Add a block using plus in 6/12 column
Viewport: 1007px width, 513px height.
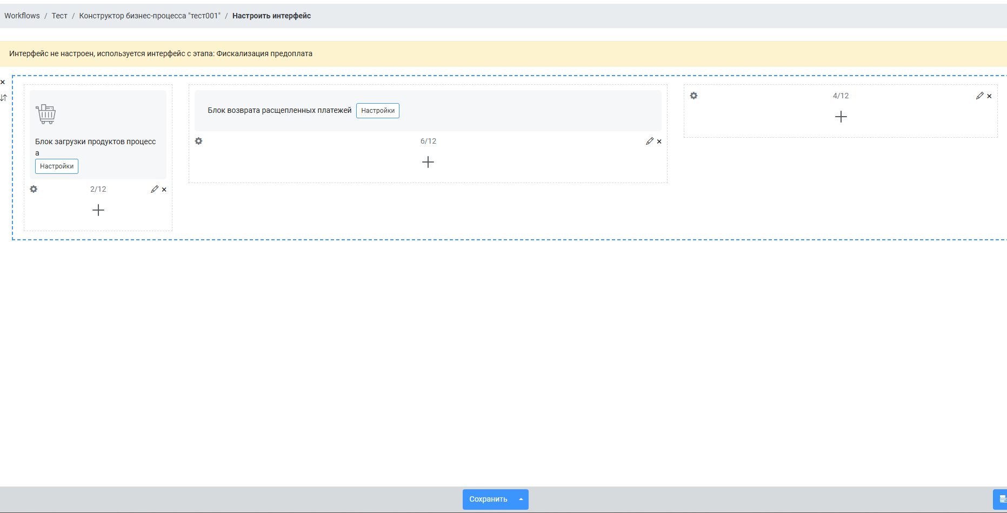pos(428,162)
